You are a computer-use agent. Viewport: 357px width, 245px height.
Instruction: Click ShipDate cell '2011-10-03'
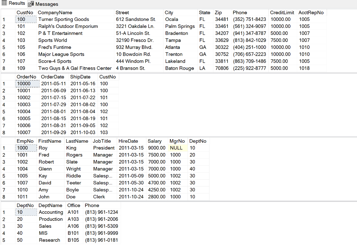tap(83, 133)
